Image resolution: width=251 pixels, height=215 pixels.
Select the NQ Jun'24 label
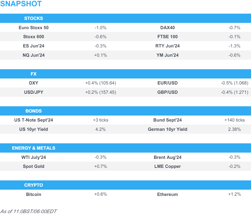(34, 55)
